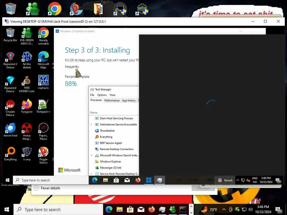Open the host desktop Recycle Bin at top

pyautogui.click(x=11, y=9)
